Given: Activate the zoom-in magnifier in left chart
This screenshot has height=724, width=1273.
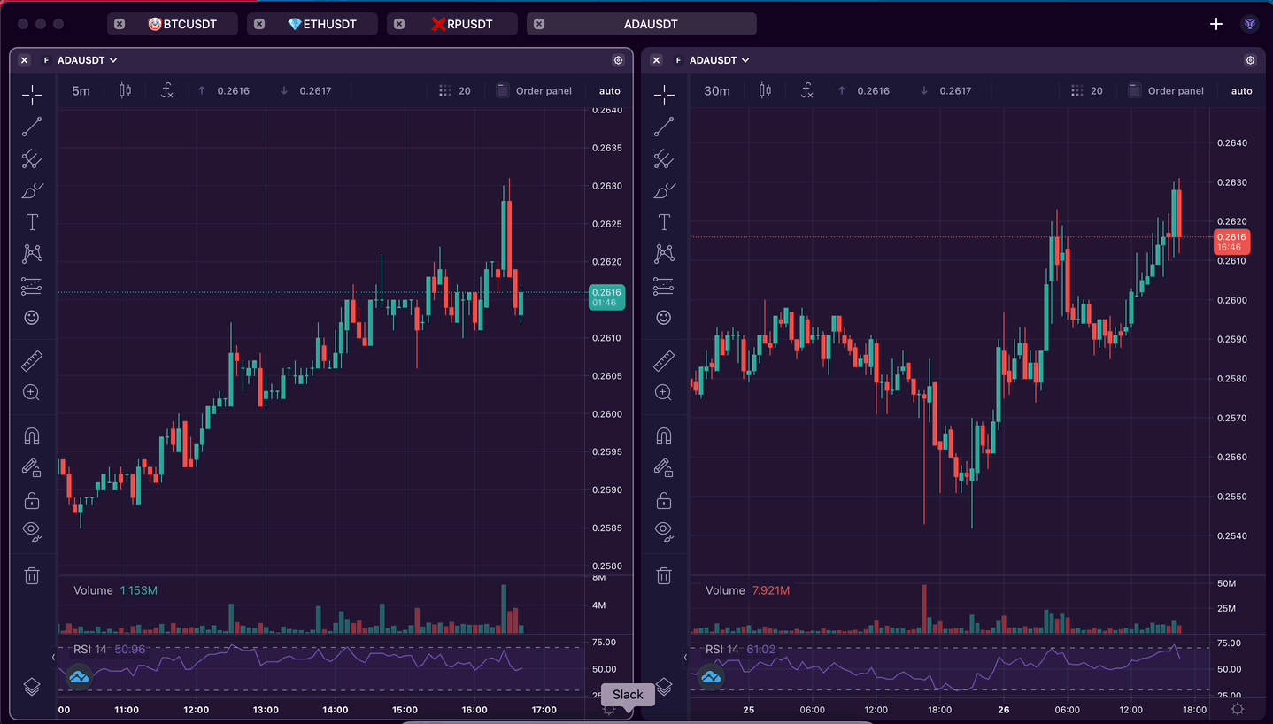Looking at the screenshot, I should 32,392.
